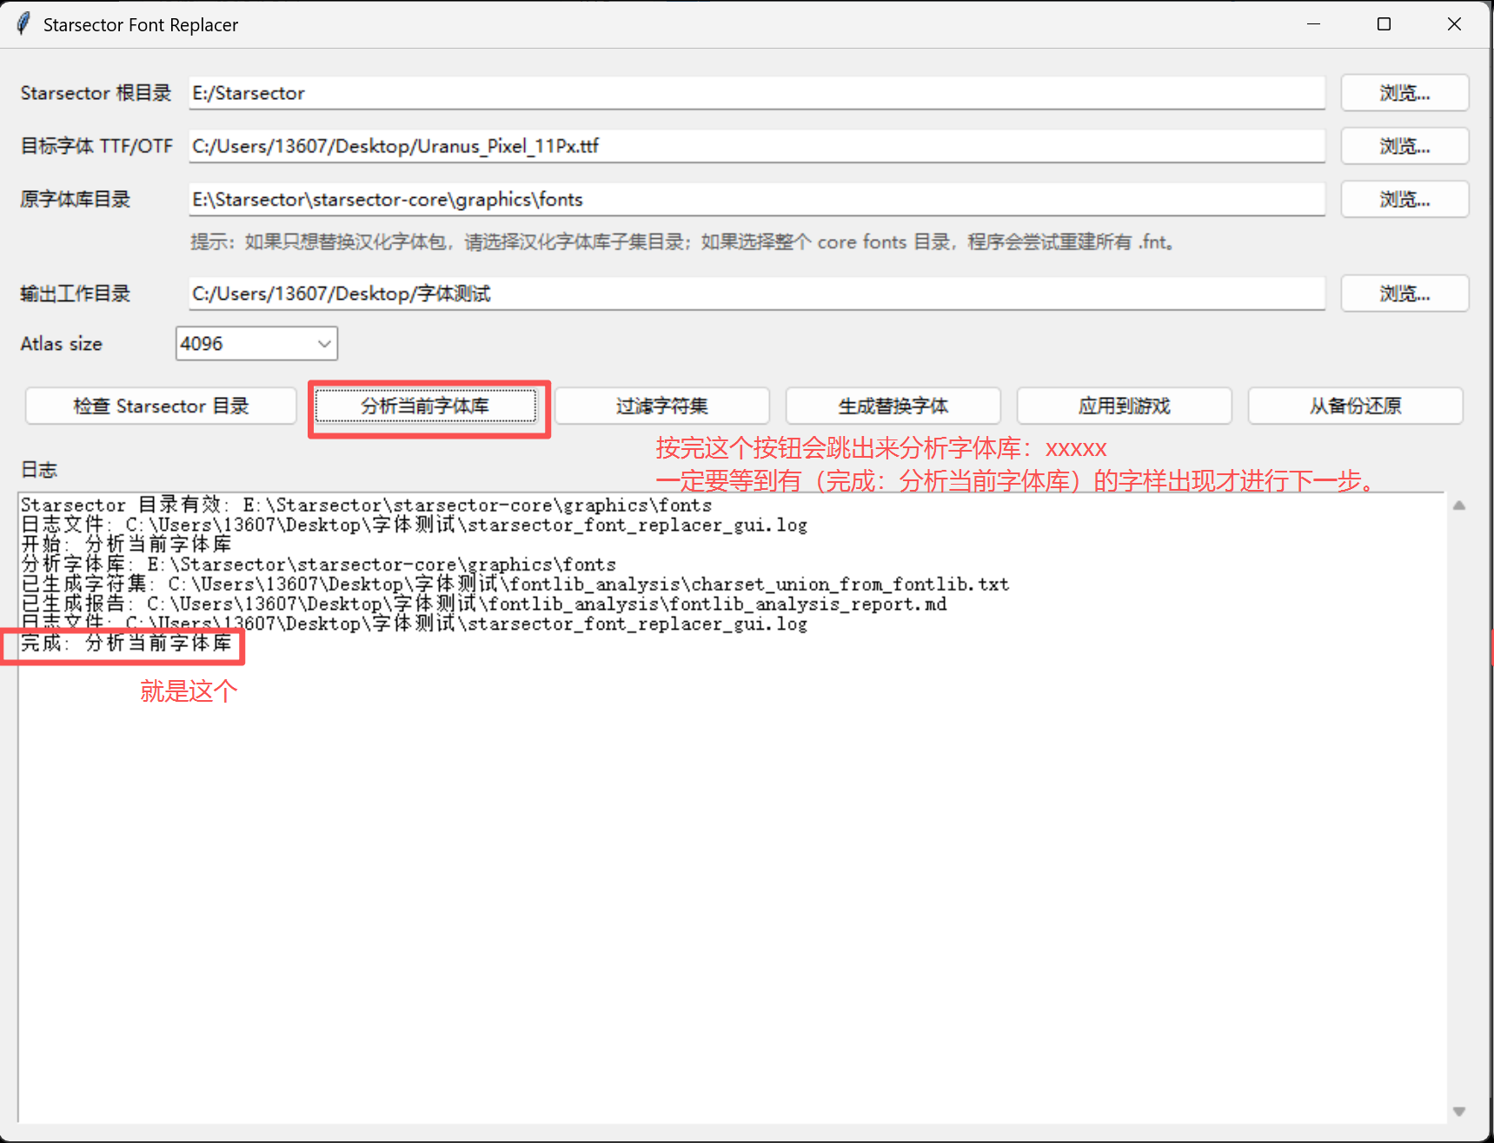This screenshot has height=1143, width=1494.
Task: Browse for the 原字体库目录 folder
Action: click(x=1404, y=199)
